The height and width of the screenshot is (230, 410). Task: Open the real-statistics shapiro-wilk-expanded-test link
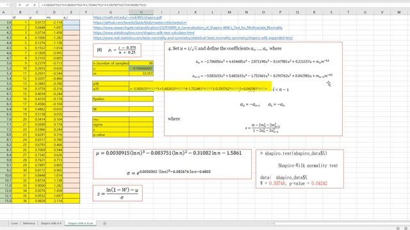pos(193,38)
